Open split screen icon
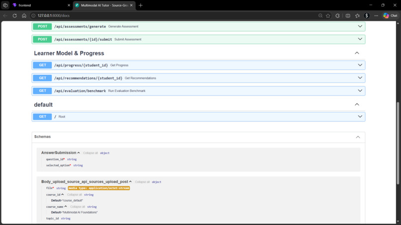This screenshot has width=401, height=225. pos(348,15)
